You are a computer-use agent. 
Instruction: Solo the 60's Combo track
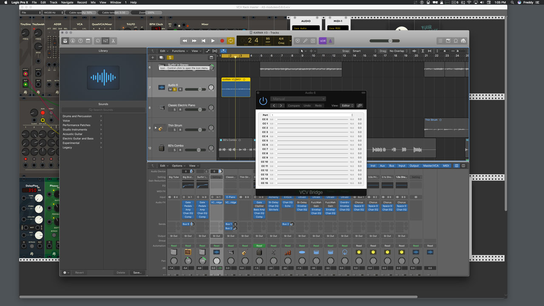(175, 150)
